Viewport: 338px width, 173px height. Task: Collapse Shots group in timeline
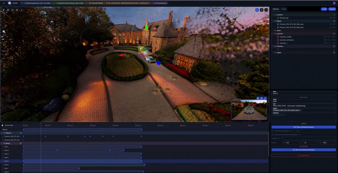2,143
